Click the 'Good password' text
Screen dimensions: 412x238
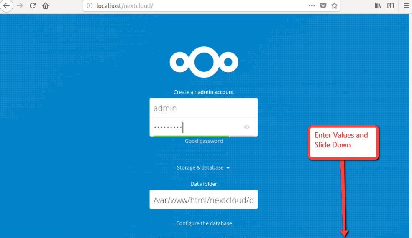204,141
